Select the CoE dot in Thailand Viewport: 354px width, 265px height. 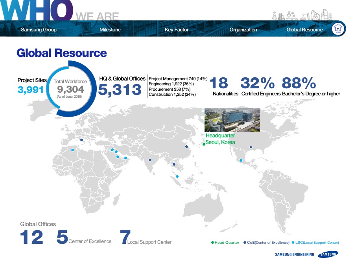point(174,164)
